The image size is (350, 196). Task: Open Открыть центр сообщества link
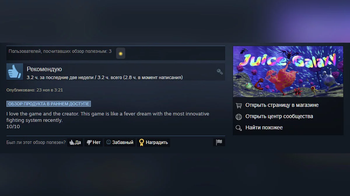279,116
